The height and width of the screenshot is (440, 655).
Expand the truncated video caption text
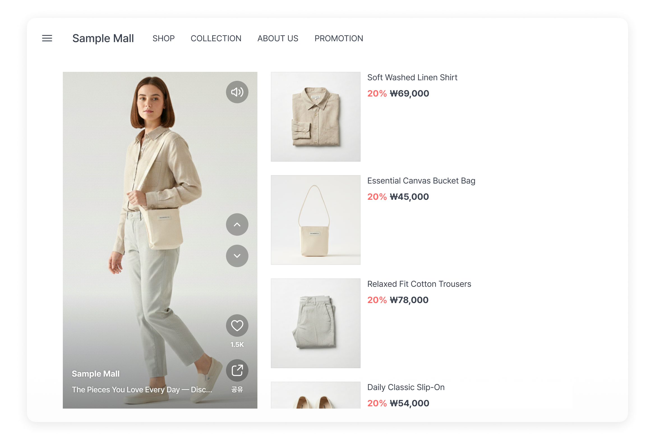[x=142, y=390]
